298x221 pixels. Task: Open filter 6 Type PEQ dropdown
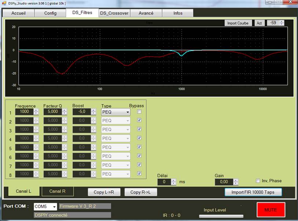116,156
